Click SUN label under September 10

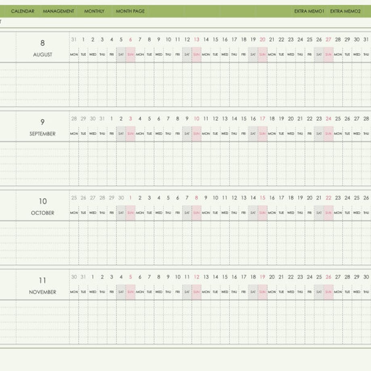click(x=196, y=134)
